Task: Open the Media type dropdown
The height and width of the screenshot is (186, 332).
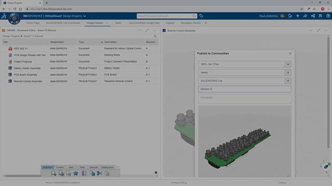Action: coord(288,72)
